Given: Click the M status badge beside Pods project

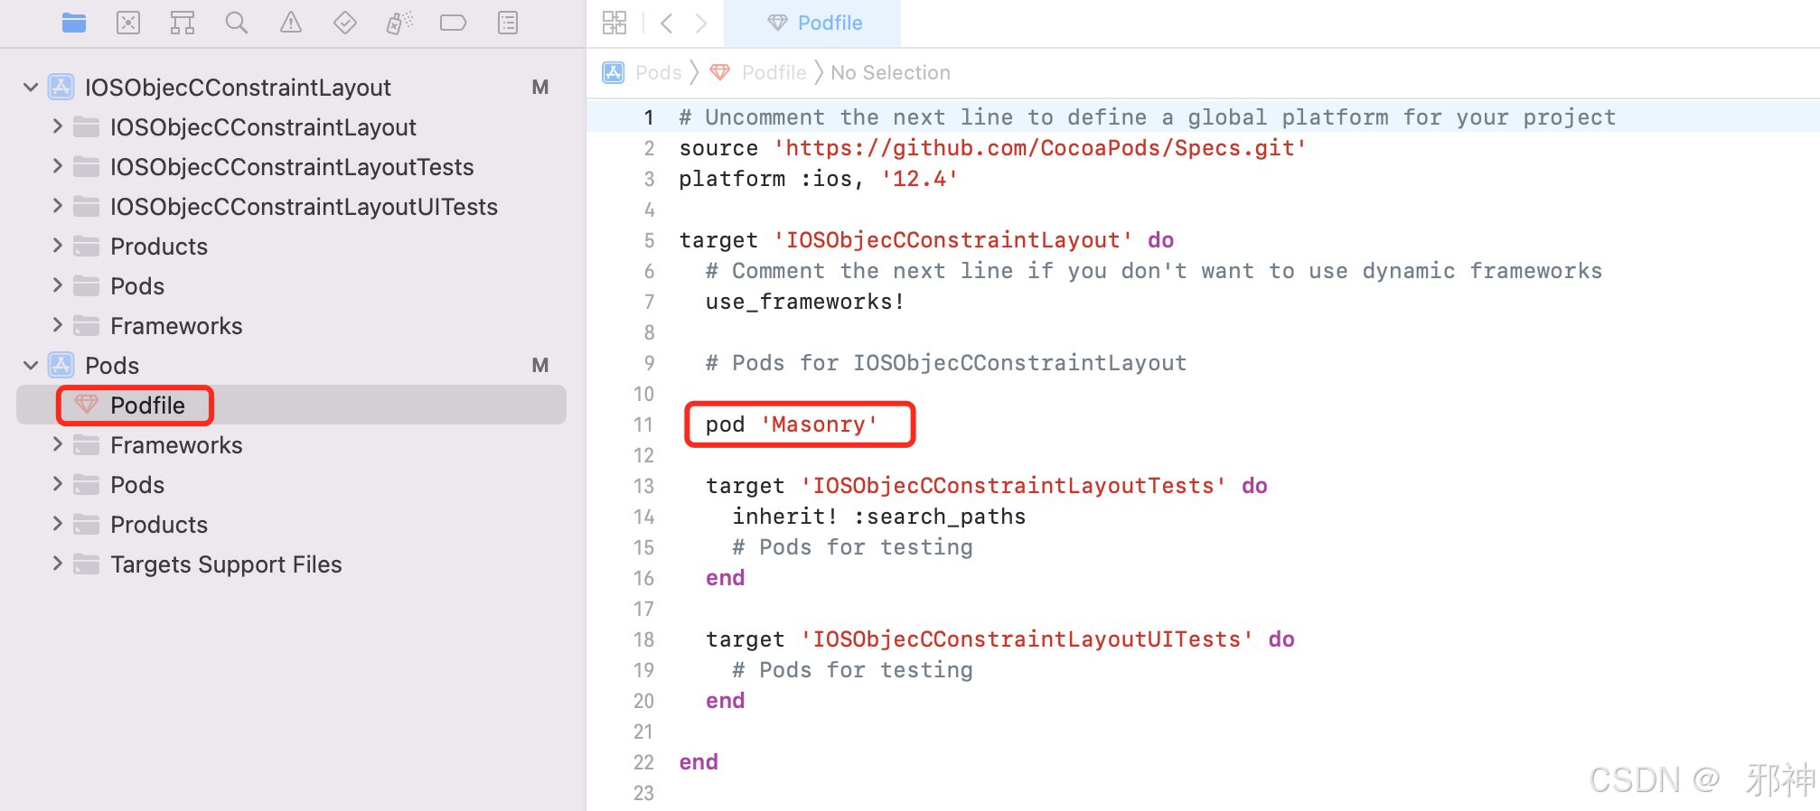Looking at the screenshot, I should coord(540,366).
